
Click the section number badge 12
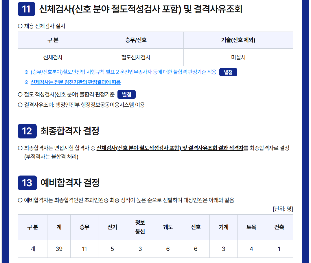click(x=27, y=131)
